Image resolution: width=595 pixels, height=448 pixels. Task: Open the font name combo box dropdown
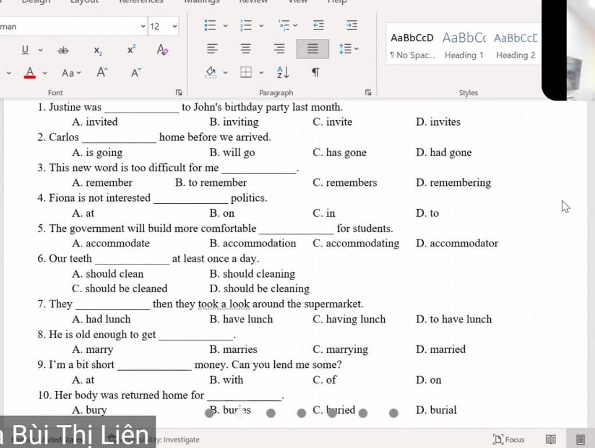click(143, 26)
